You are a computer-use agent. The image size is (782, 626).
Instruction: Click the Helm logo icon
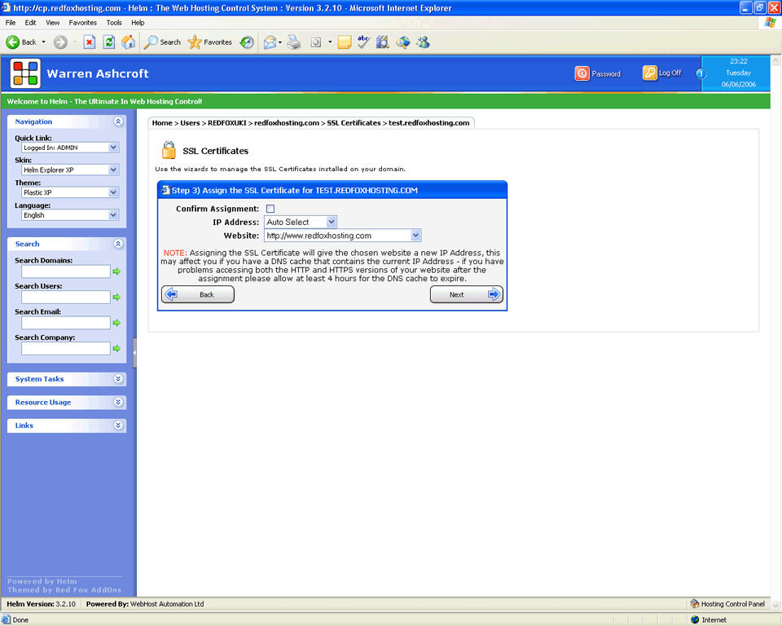point(25,73)
